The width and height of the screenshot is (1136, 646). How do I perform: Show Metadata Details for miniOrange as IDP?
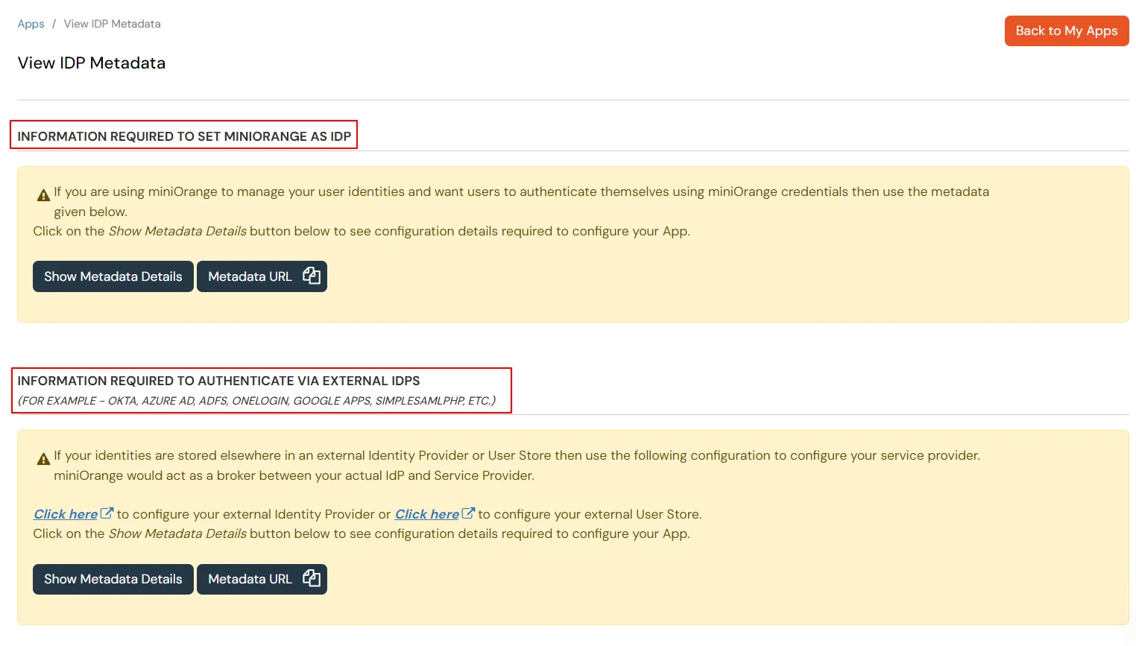113,276
